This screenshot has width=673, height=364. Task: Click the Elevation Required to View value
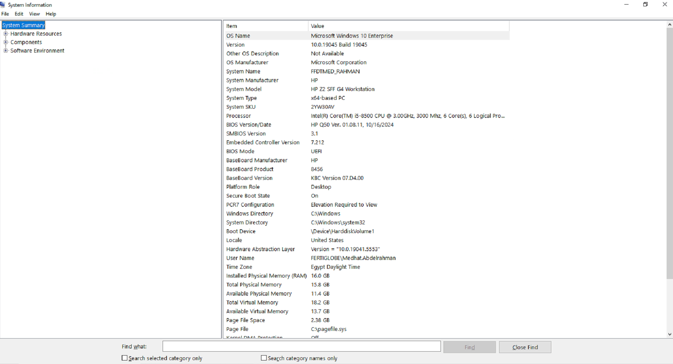pos(344,205)
